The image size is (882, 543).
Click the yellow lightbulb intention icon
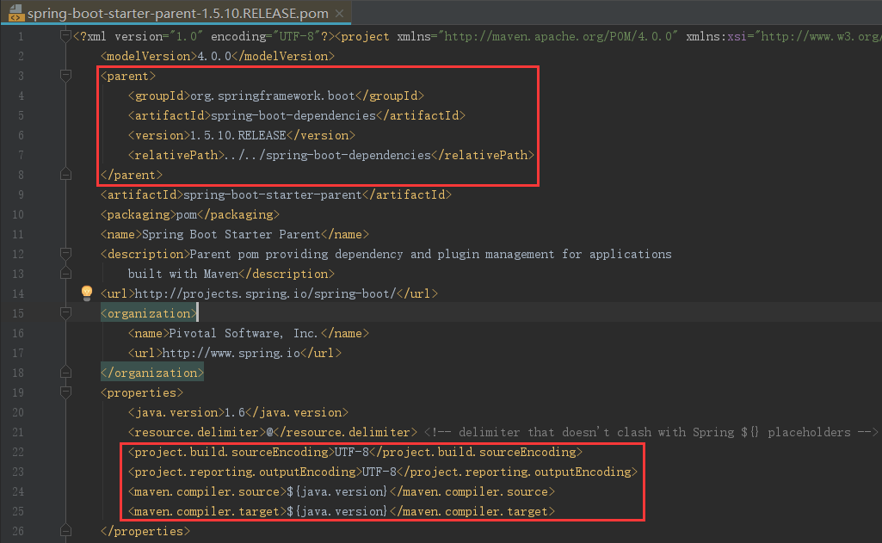pos(87,293)
